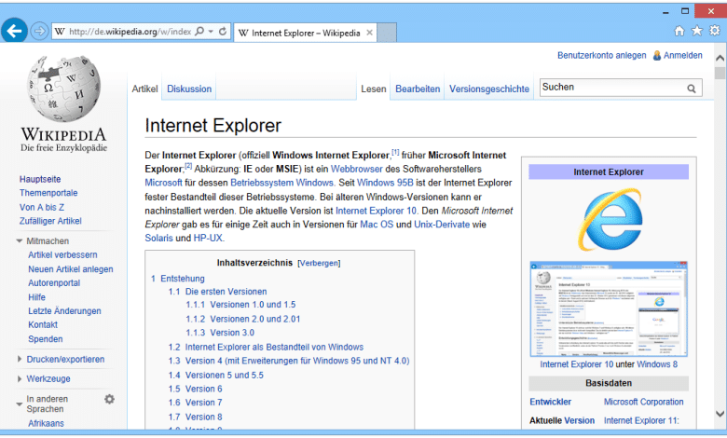
Task: Jump to 1.1.3 Version 3.0
Action: 220,333
